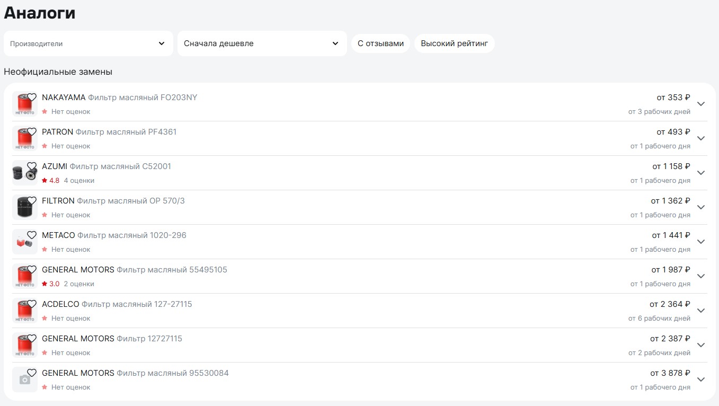The image size is (719, 406).
Task: View FILTRON OP 570/3 product photo
Action: coord(24,207)
